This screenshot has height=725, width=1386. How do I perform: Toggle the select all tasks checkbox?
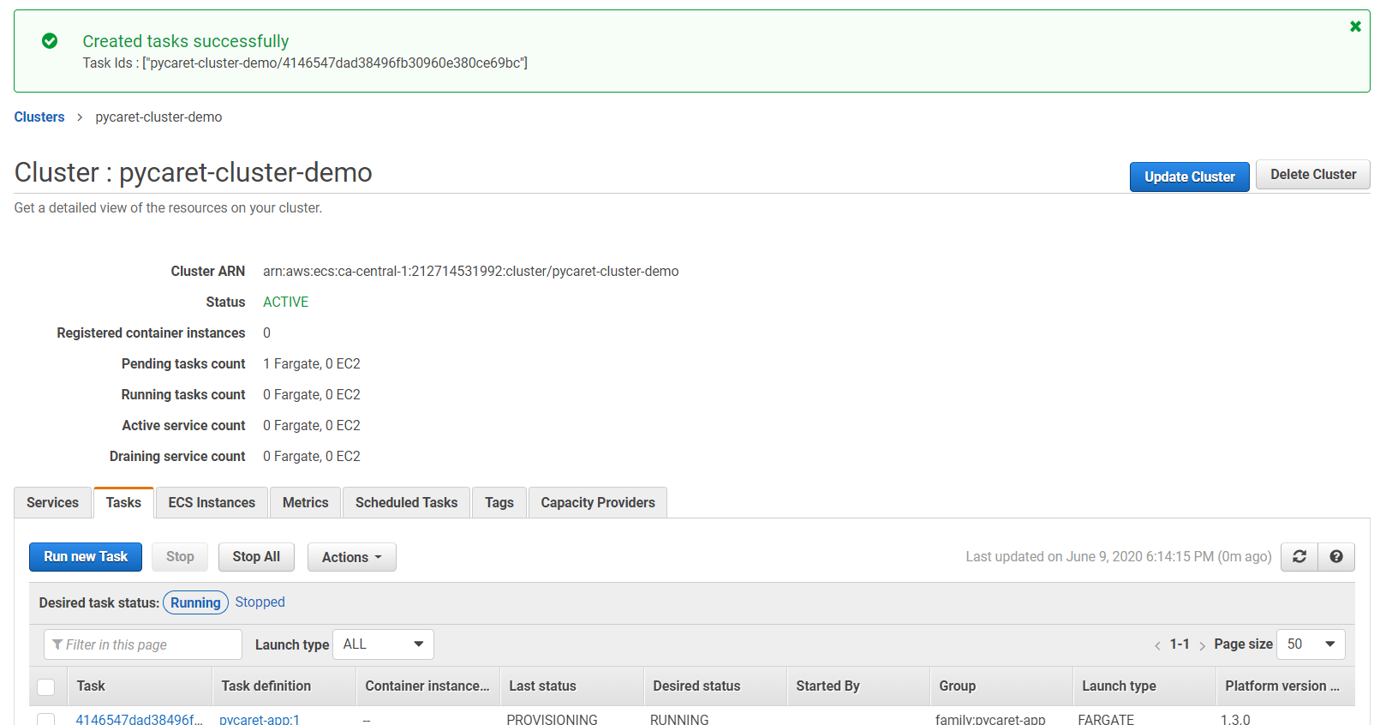pos(46,686)
